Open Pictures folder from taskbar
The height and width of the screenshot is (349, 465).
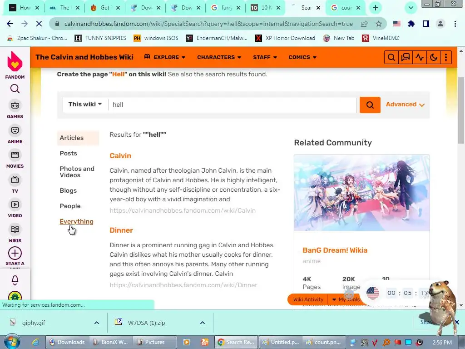click(x=155, y=342)
